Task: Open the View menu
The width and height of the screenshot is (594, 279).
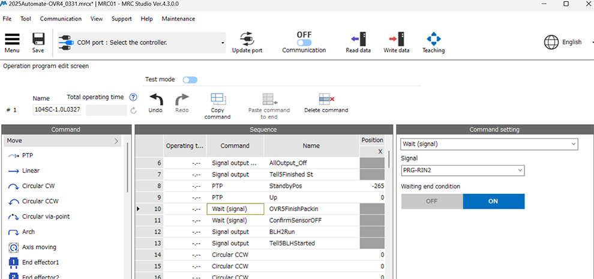Action: [x=97, y=19]
